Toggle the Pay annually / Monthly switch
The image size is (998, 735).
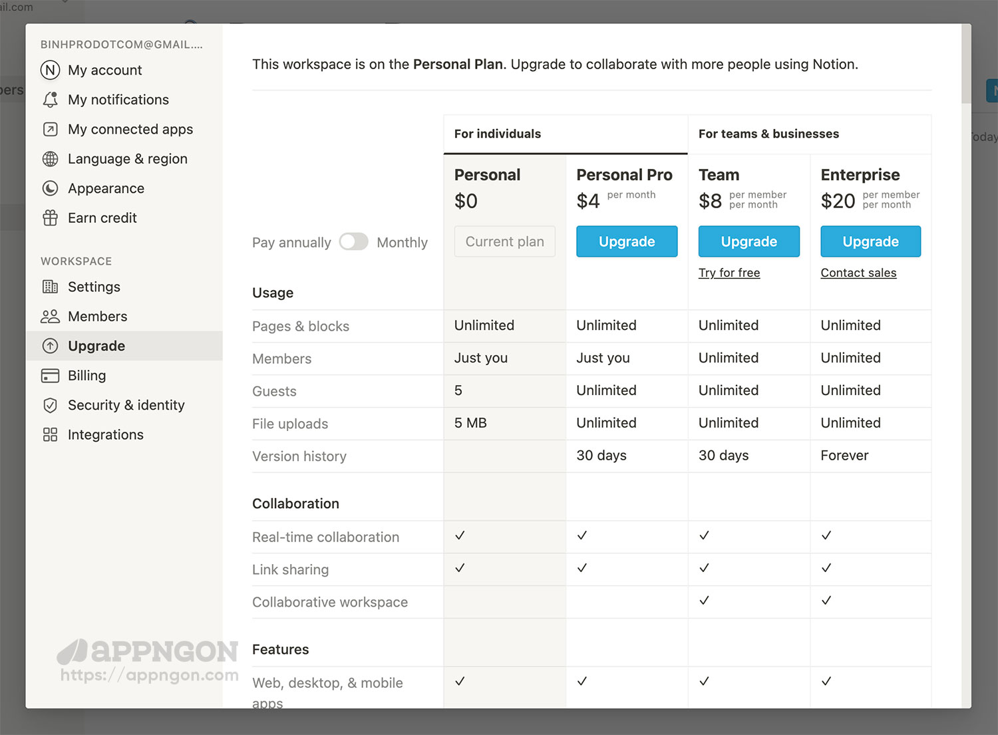353,241
